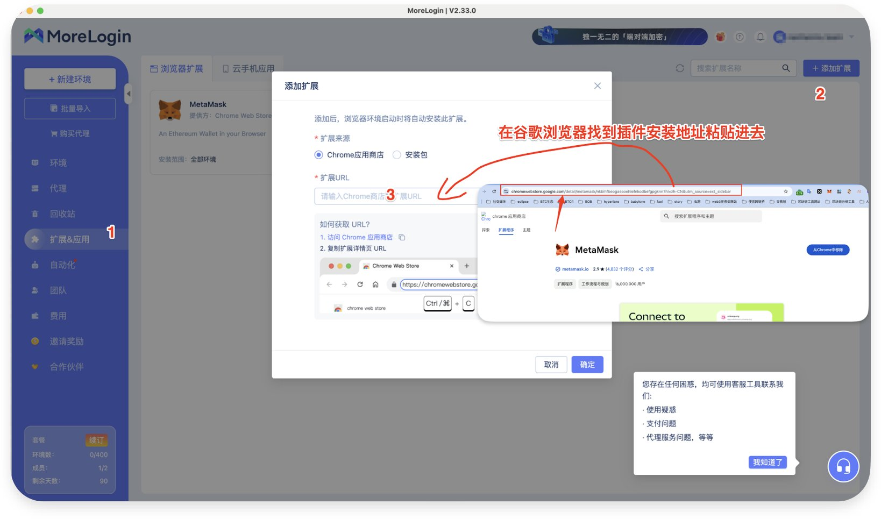Click the 环境数 0/400 value
The height and width of the screenshot is (519, 881).
pos(98,454)
